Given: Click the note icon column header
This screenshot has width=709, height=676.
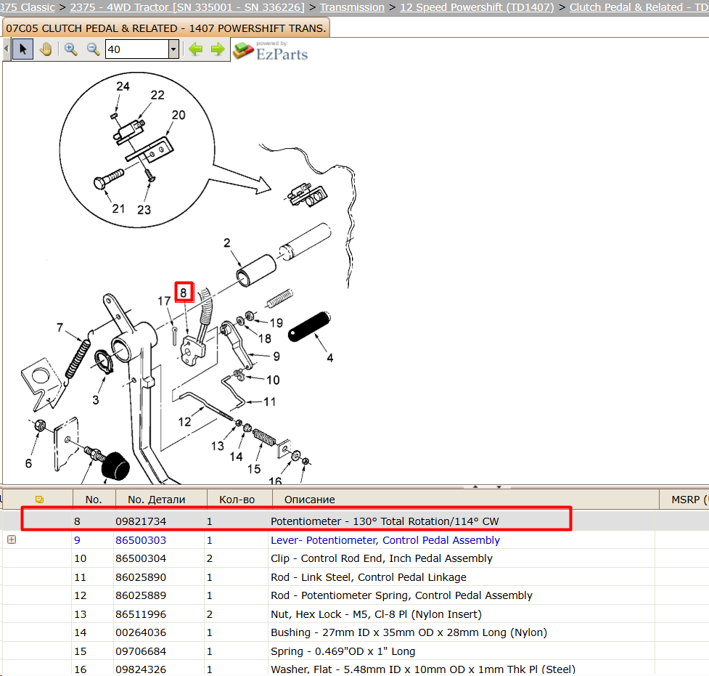Looking at the screenshot, I should click(x=39, y=500).
